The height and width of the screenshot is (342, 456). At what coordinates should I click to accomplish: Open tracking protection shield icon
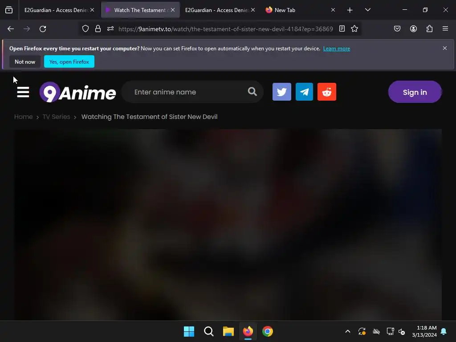[85, 29]
